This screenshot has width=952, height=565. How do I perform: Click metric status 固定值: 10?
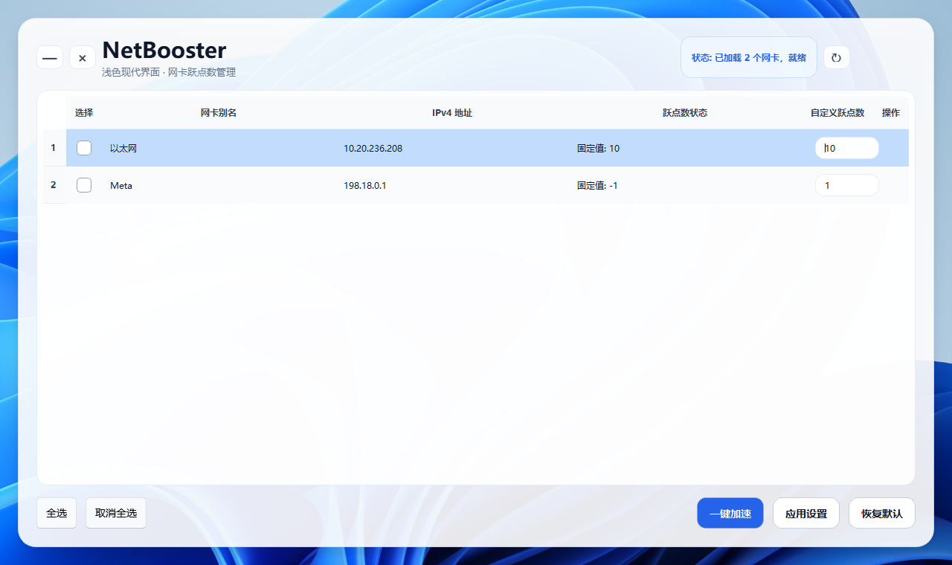[x=598, y=148]
